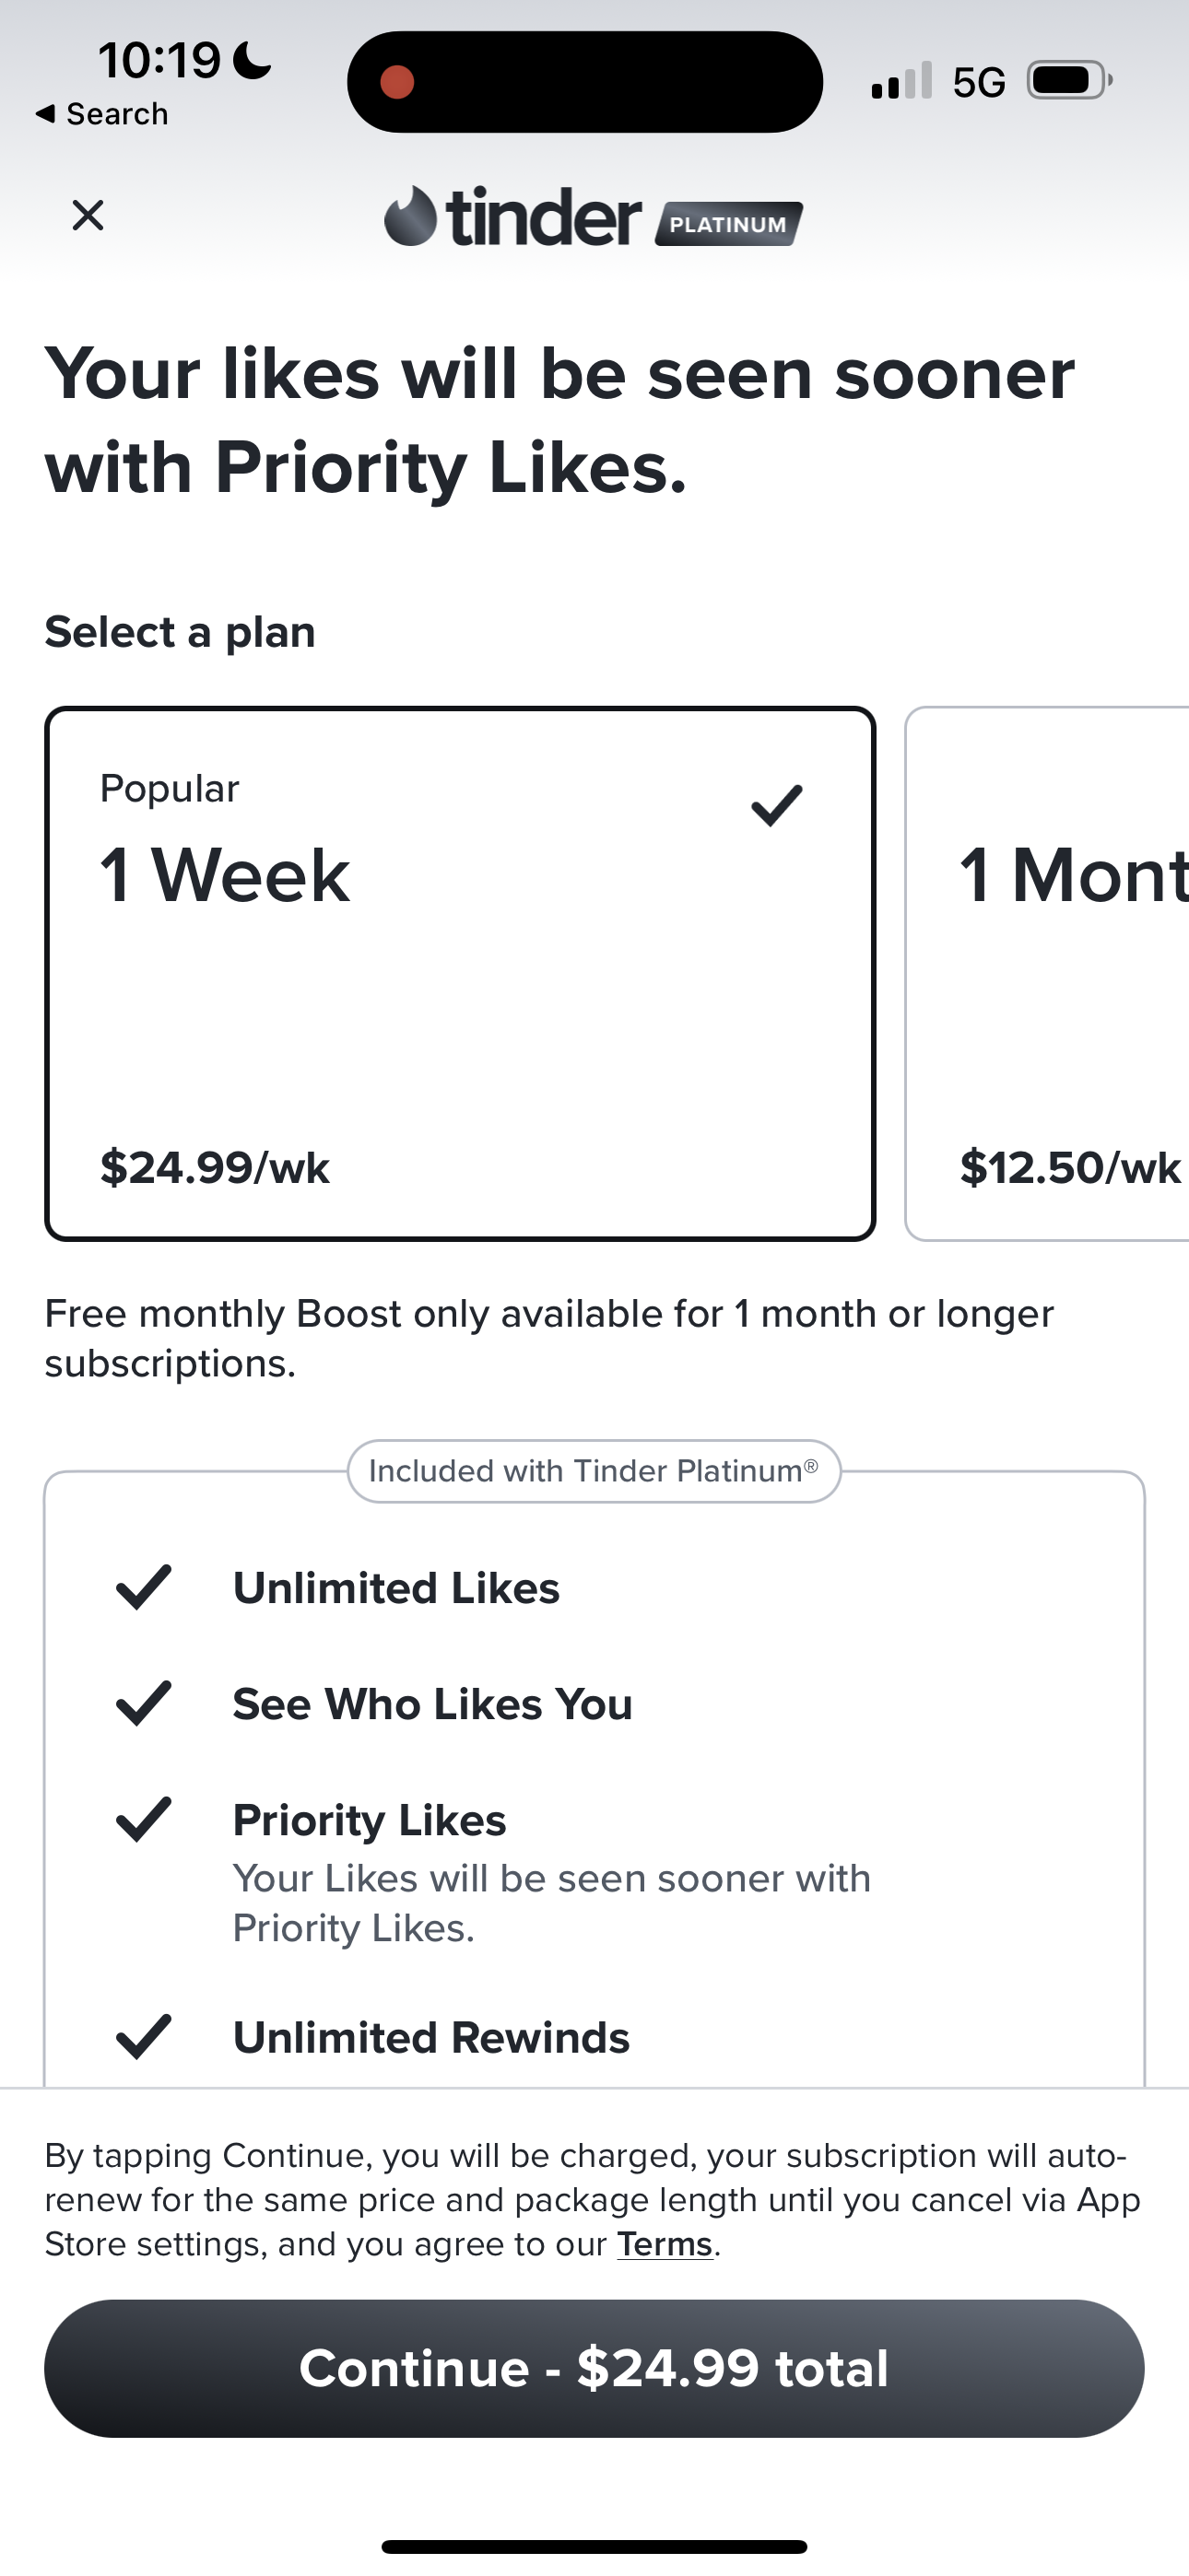Tap the Do Not Disturb moon icon
Viewport: 1189px width, 2576px height.
(x=253, y=61)
